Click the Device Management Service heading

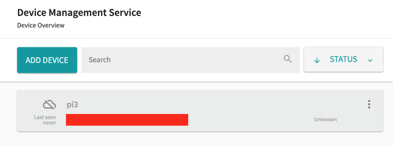pyautogui.click(x=79, y=13)
